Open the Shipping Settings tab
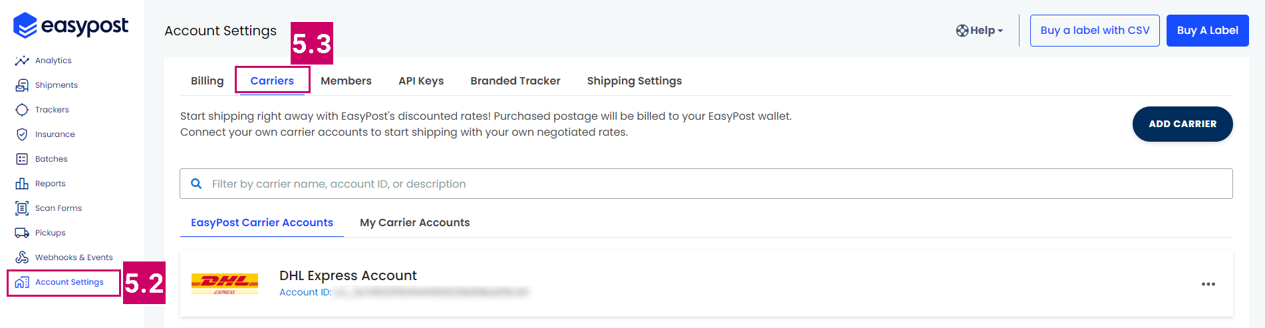This screenshot has height=328, width=1265. click(x=634, y=81)
